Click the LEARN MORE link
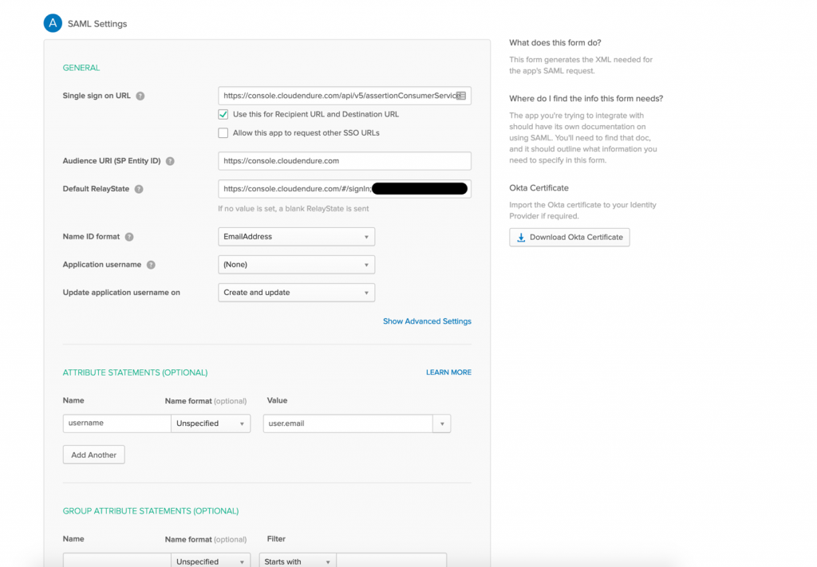 pos(448,372)
